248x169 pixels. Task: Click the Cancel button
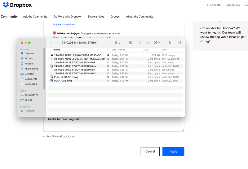[150, 151]
